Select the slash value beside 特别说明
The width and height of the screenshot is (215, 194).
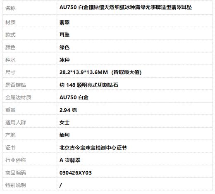point(61,185)
